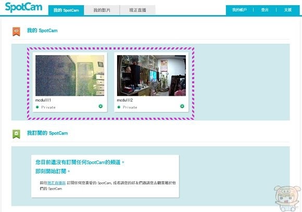Click Private label under mcdulll2

130,107
